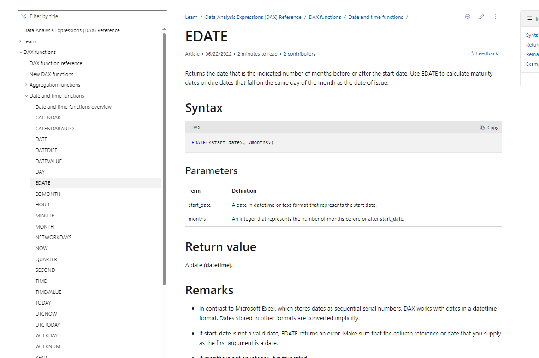The height and width of the screenshot is (358, 539).
Task: Click the filter funnel icon in search box
Action: pos(24,16)
